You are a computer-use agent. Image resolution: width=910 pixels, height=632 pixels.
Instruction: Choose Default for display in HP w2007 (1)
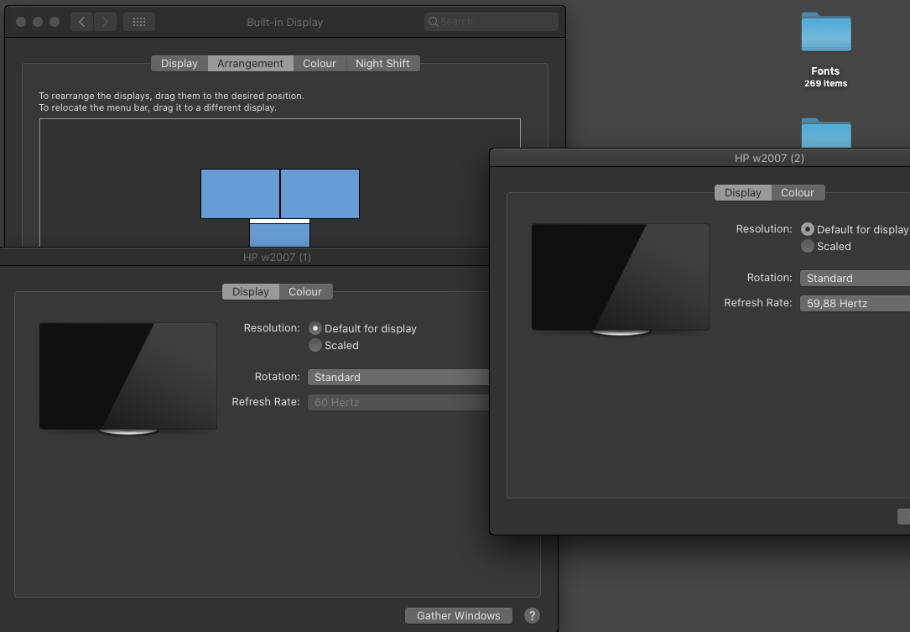tap(315, 328)
